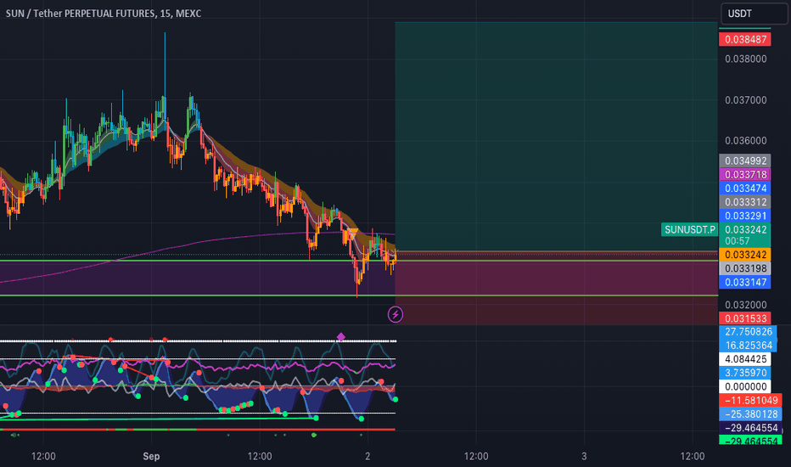
Task: Click the green 0.033242 price label with countdown
Action: click(745, 235)
